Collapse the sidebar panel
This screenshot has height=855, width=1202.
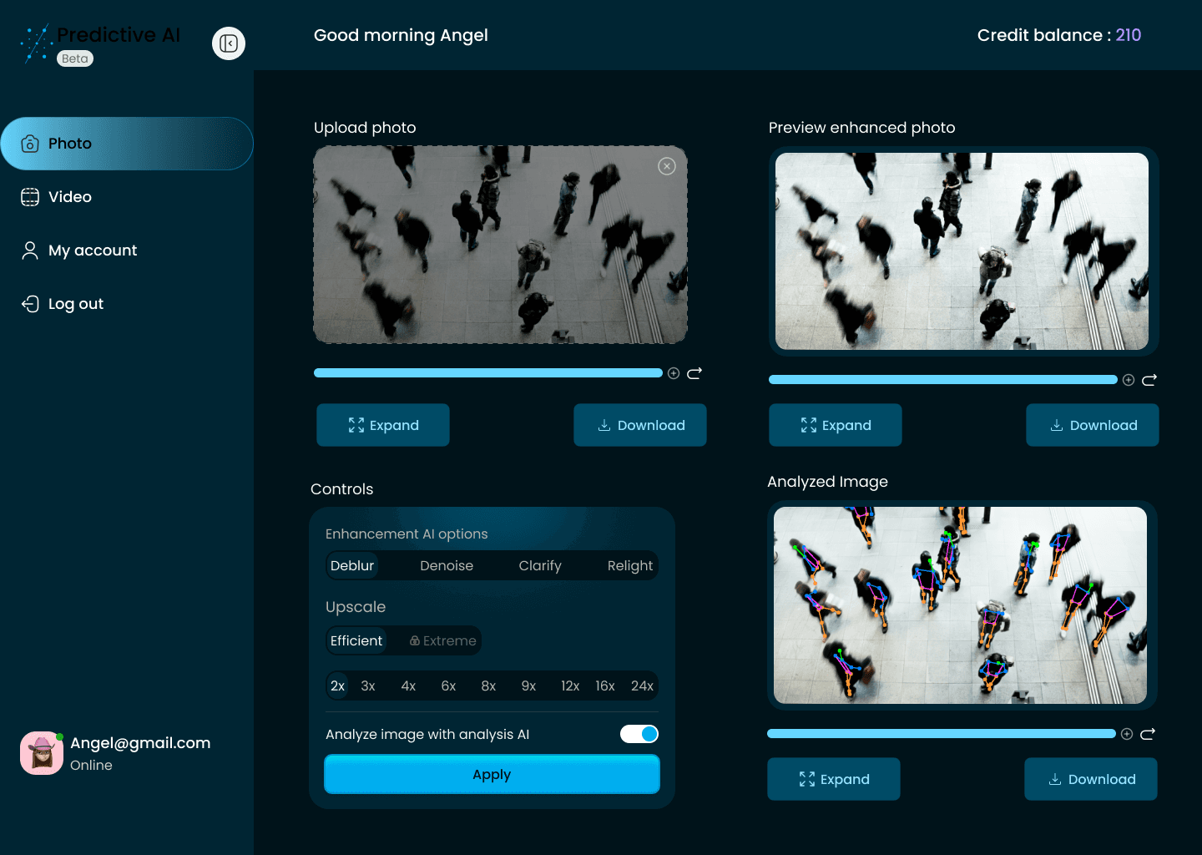228,43
